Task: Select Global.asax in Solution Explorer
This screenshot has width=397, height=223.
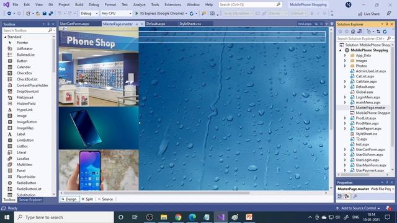Action: (x=364, y=92)
